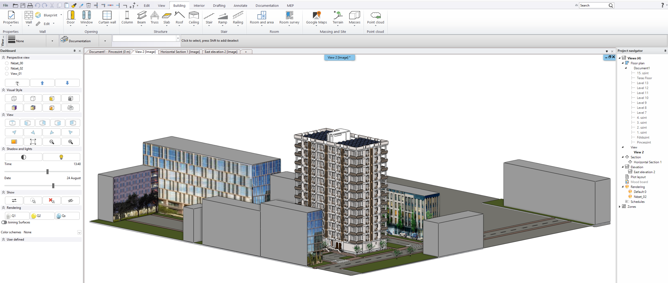Click the Q2 rendering button
This screenshot has width=668, height=283.
(42, 216)
